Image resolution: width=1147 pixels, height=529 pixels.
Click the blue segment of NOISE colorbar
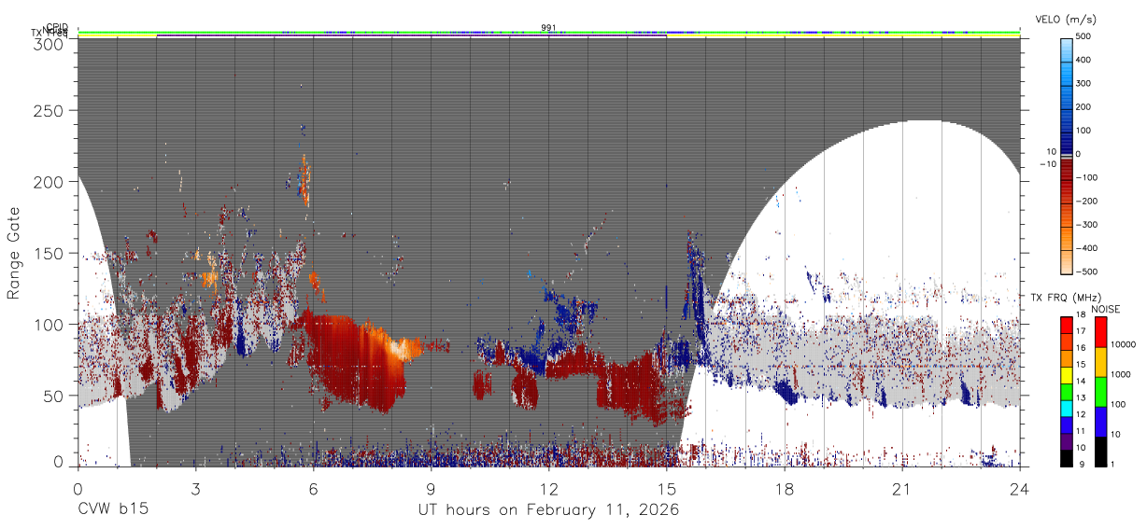click(x=1100, y=421)
